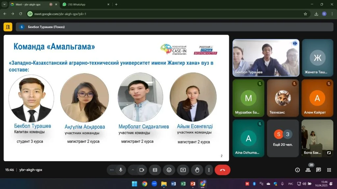Open Word from the Windows taskbar
Viewport: 337px width, 189px height.
[x=173, y=184]
